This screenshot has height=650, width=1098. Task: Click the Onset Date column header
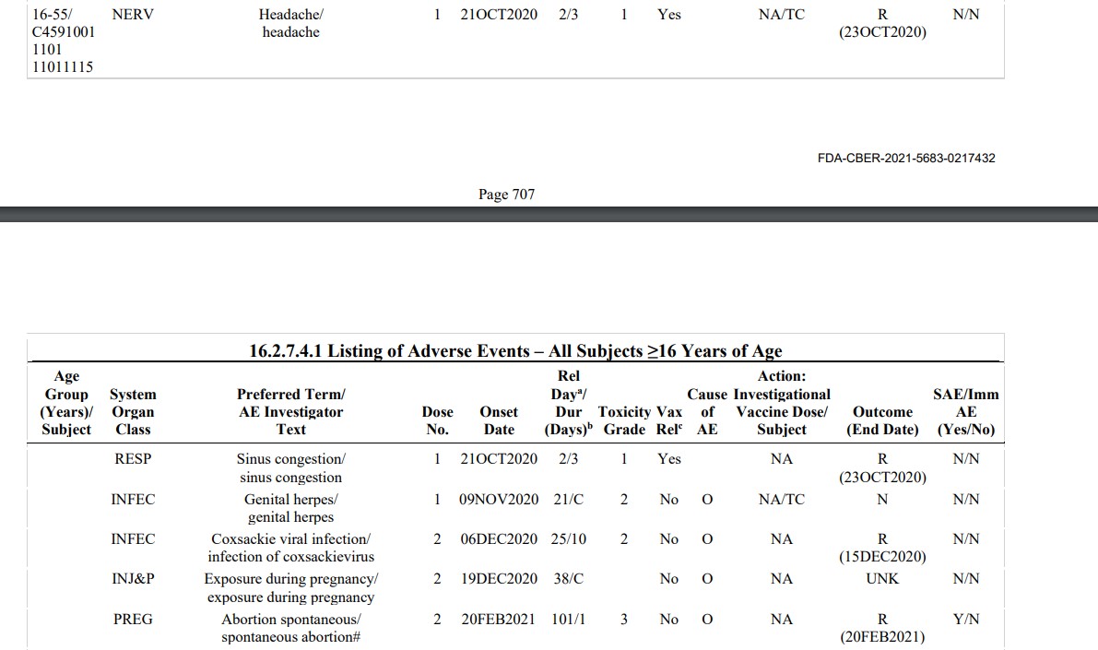(499, 420)
